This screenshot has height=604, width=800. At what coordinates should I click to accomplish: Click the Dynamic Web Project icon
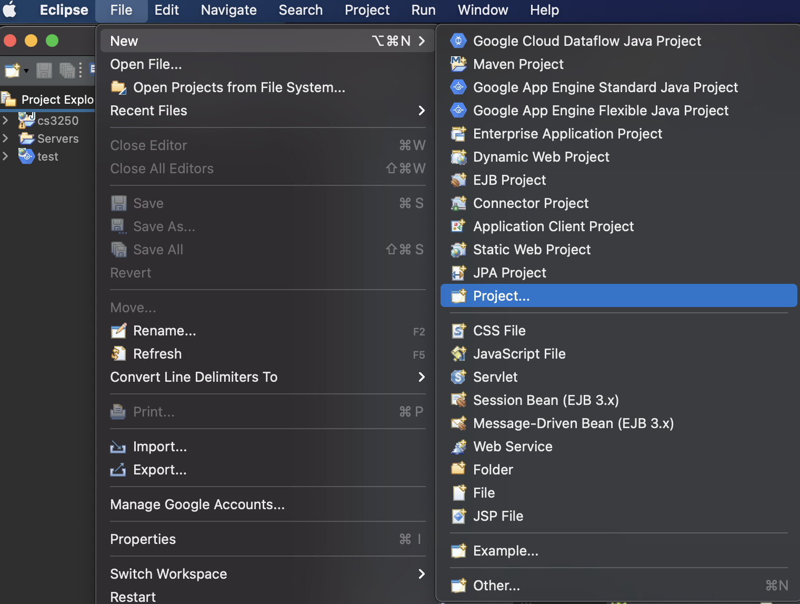click(x=458, y=157)
